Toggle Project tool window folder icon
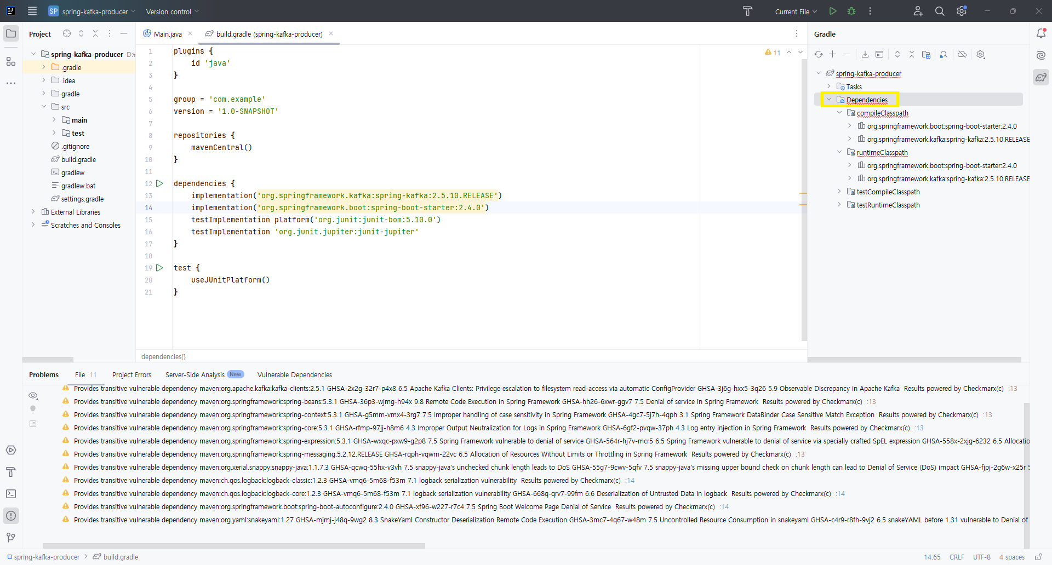 [11, 33]
